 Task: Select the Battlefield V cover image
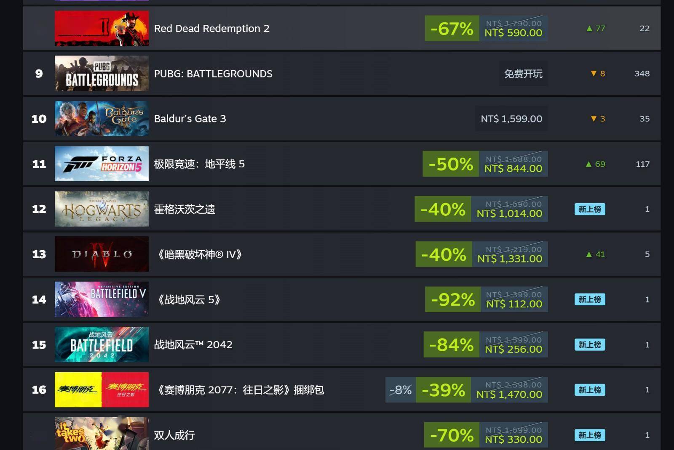pos(102,299)
